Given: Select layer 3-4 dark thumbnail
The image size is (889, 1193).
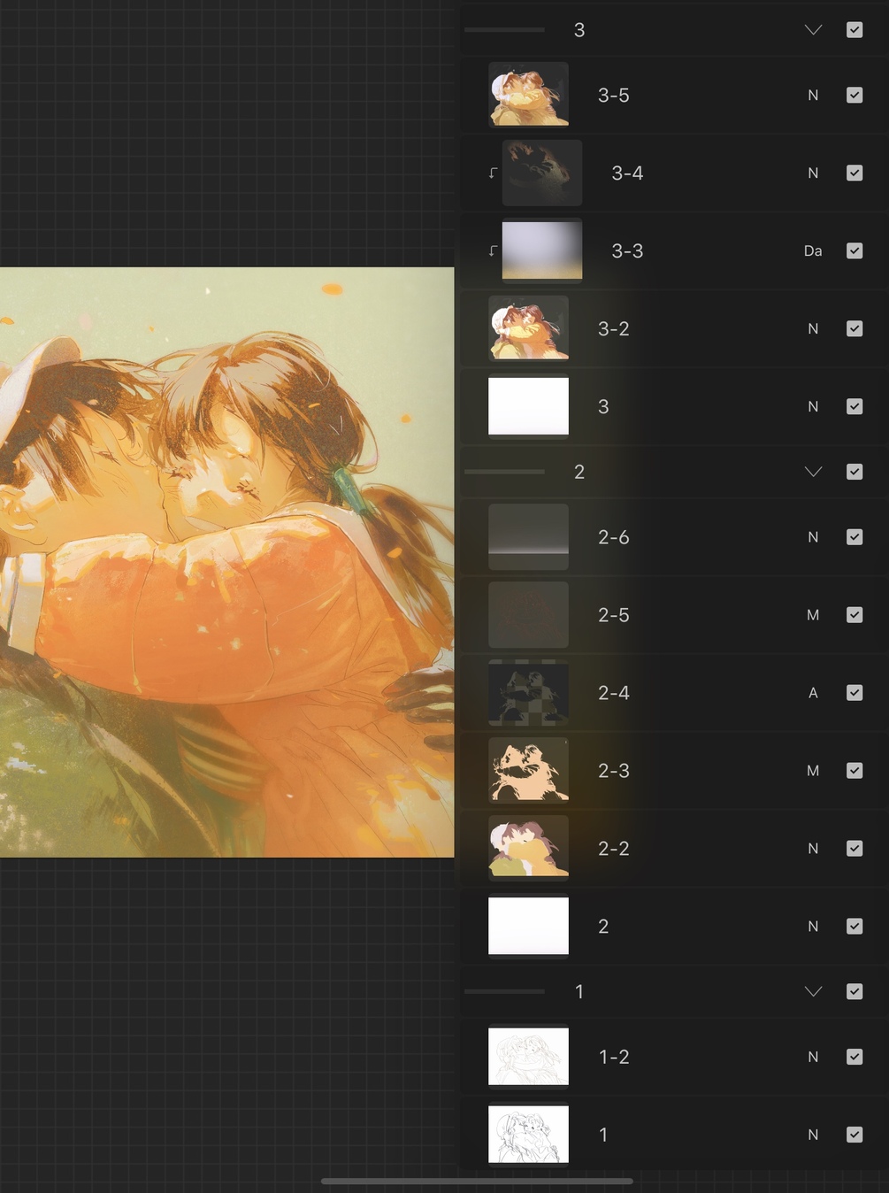Looking at the screenshot, I should (x=542, y=173).
